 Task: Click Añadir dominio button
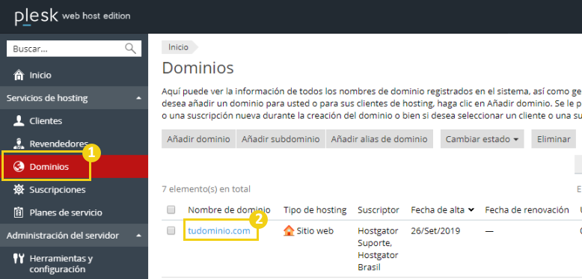click(x=198, y=139)
